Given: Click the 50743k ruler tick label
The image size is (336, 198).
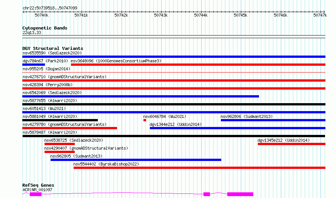Looking at the screenshot, I should tap(161, 15).
